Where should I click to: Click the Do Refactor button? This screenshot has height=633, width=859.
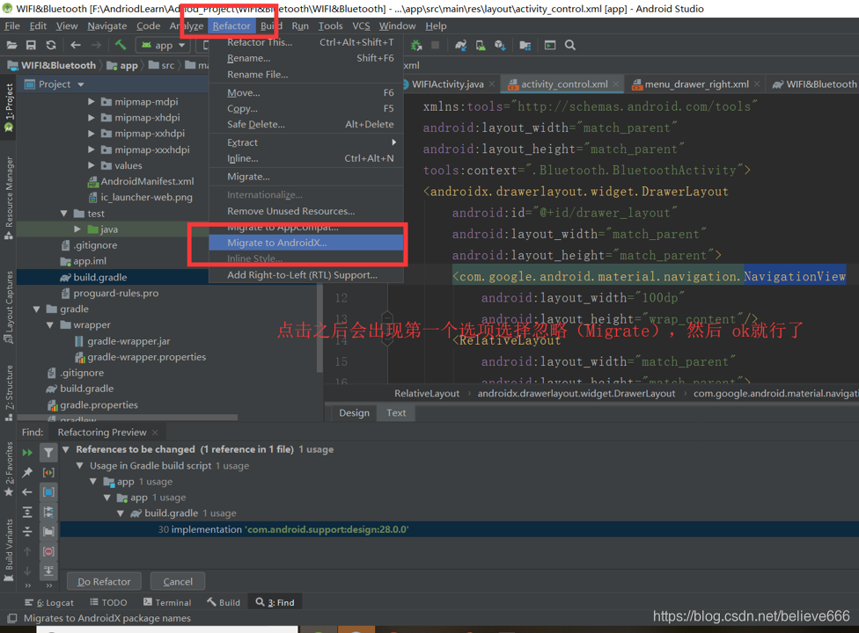(104, 581)
